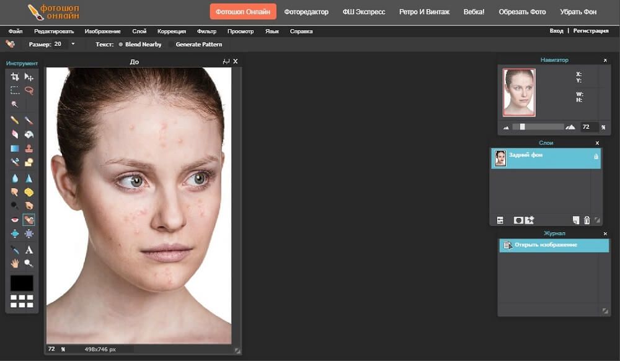Delete layer using the trash icon
620x361 pixels.
(587, 220)
